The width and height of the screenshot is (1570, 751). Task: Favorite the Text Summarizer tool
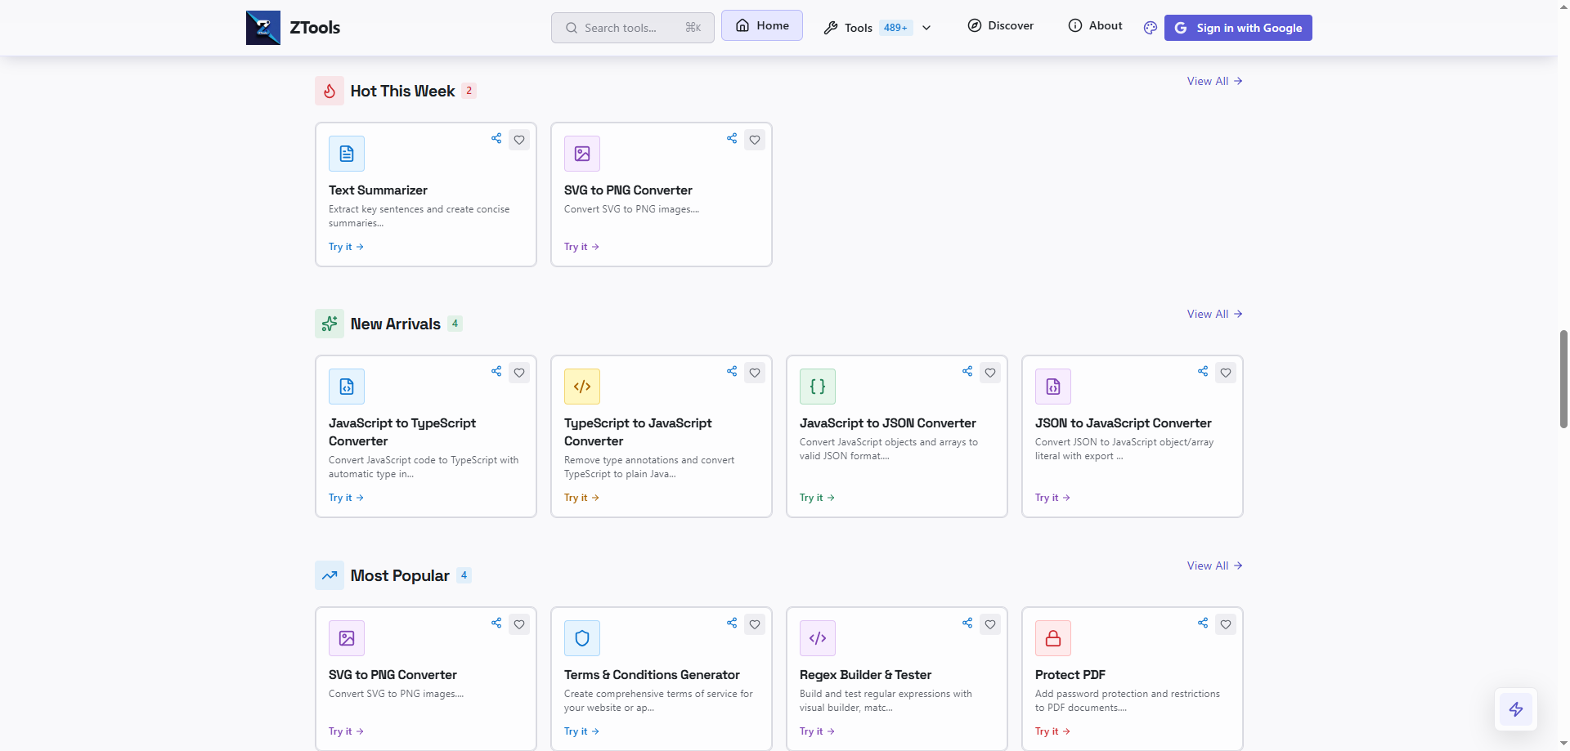click(519, 140)
